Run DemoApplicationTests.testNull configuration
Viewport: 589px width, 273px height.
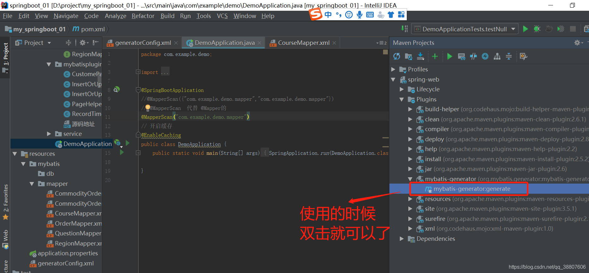(525, 29)
